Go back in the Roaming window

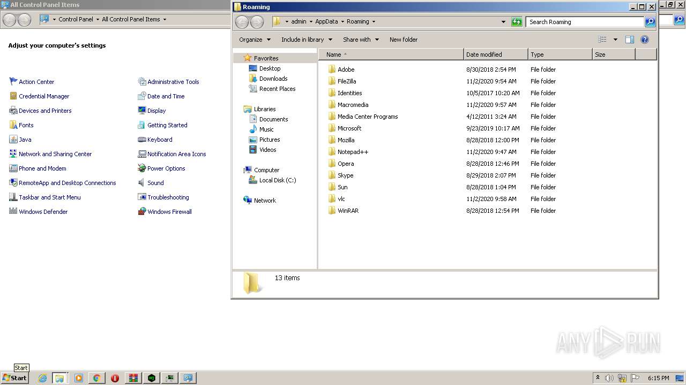242,22
